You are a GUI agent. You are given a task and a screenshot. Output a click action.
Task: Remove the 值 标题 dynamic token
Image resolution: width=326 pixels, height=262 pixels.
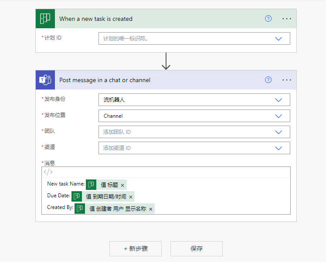coord(122,185)
